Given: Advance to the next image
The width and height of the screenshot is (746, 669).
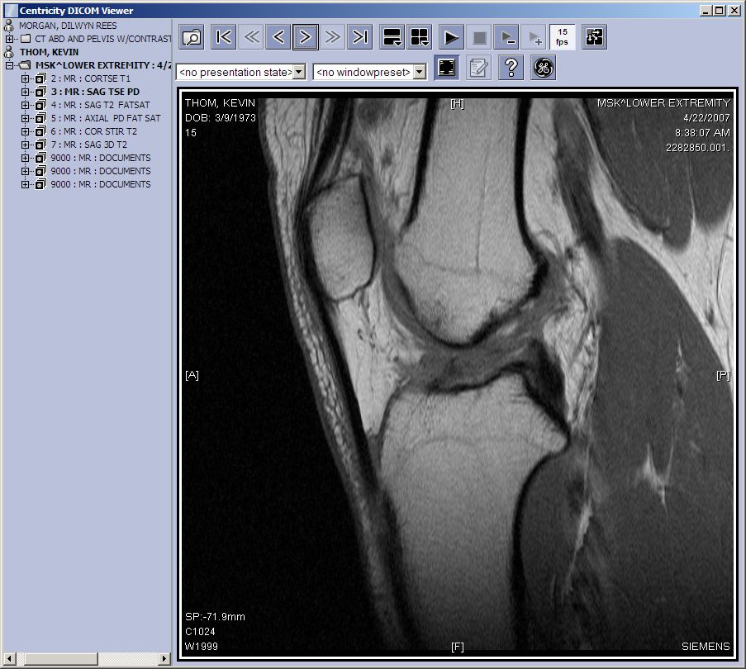Looking at the screenshot, I should (x=306, y=36).
